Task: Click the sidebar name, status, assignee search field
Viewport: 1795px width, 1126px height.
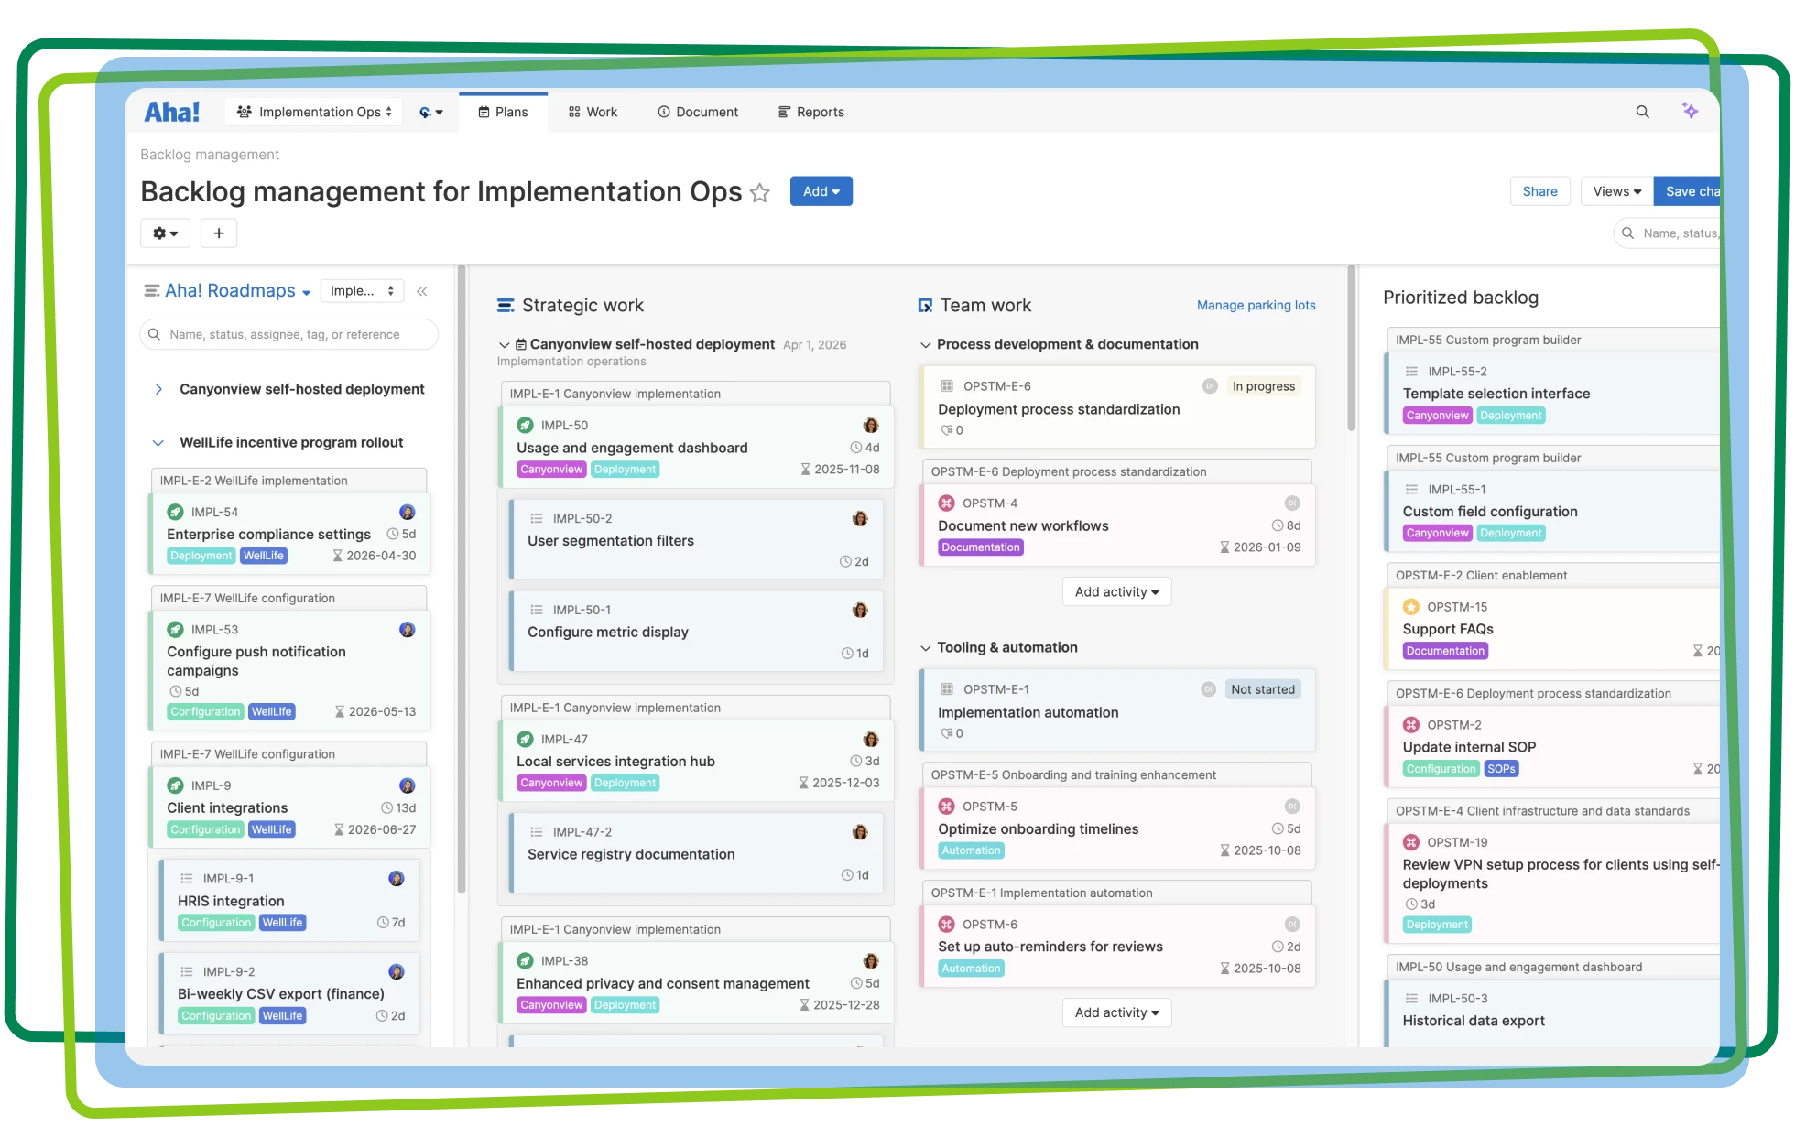Action: (x=288, y=335)
